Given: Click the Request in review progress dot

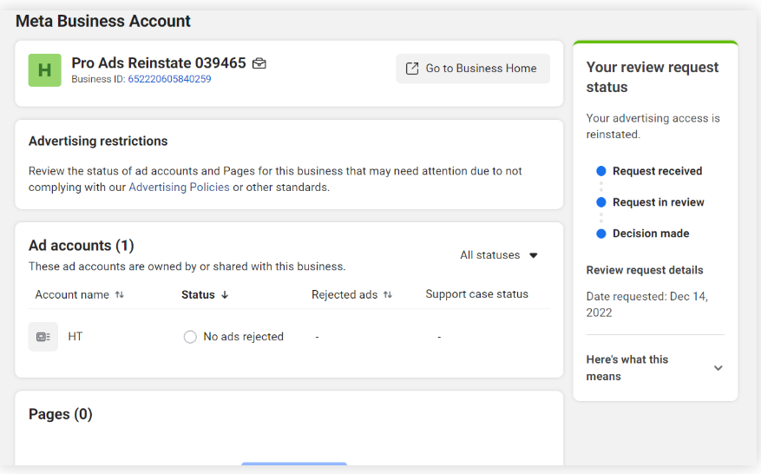Looking at the screenshot, I should coord(601,202).
